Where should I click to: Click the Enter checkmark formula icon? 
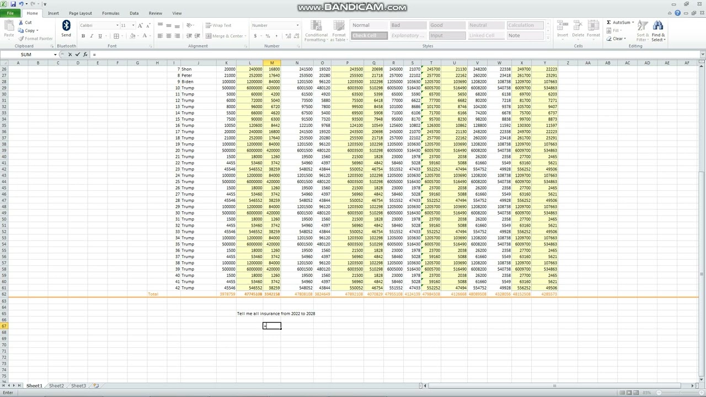pos(78,55)
